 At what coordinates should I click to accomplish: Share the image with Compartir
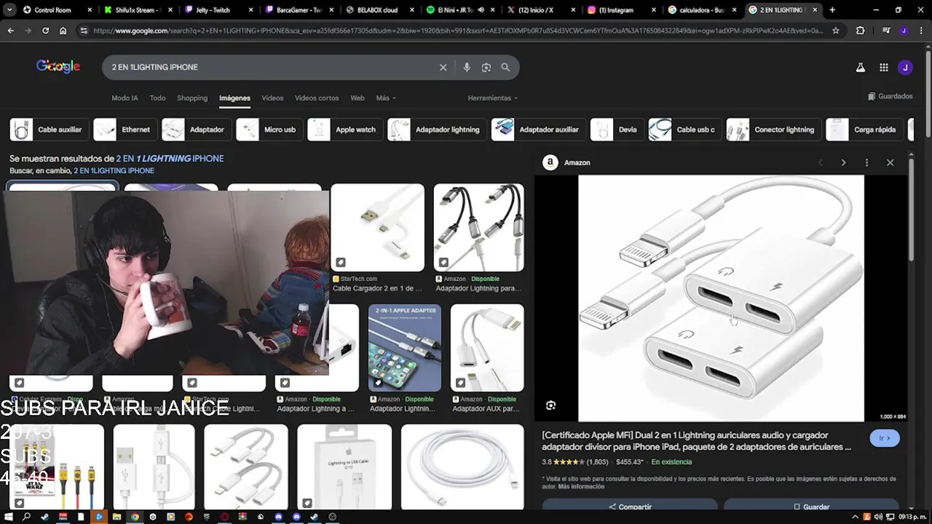tap(630, 507)
